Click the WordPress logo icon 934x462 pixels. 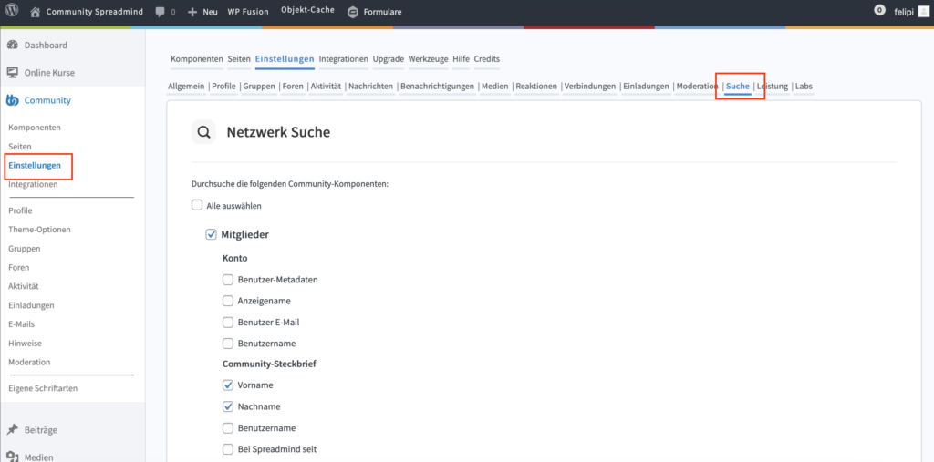point(12,12)
